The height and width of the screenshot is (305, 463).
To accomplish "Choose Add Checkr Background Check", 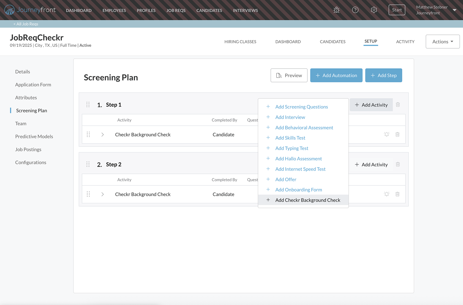I will pyautogui.click(x=303, y=200).
